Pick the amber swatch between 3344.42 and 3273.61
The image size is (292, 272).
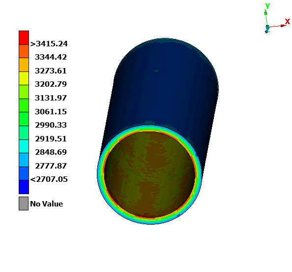click(x=24, y=65)
